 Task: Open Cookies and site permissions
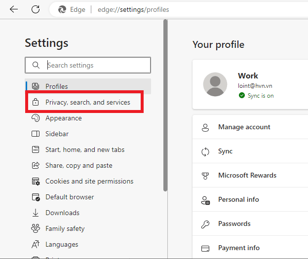88,181
